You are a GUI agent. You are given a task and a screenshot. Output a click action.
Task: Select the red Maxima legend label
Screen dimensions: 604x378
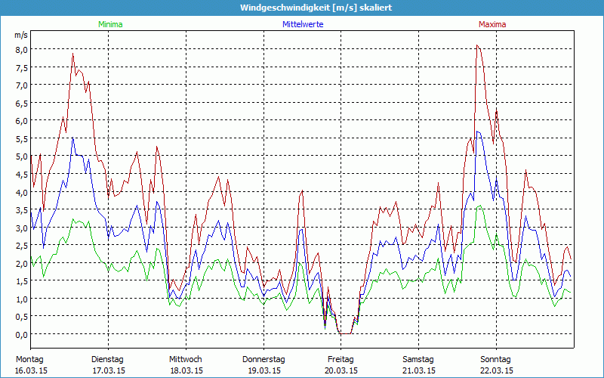492,24
